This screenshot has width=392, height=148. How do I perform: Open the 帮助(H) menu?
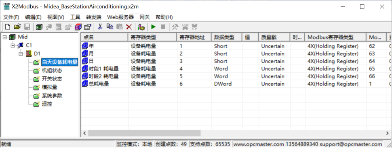click(x=164, y=17)
